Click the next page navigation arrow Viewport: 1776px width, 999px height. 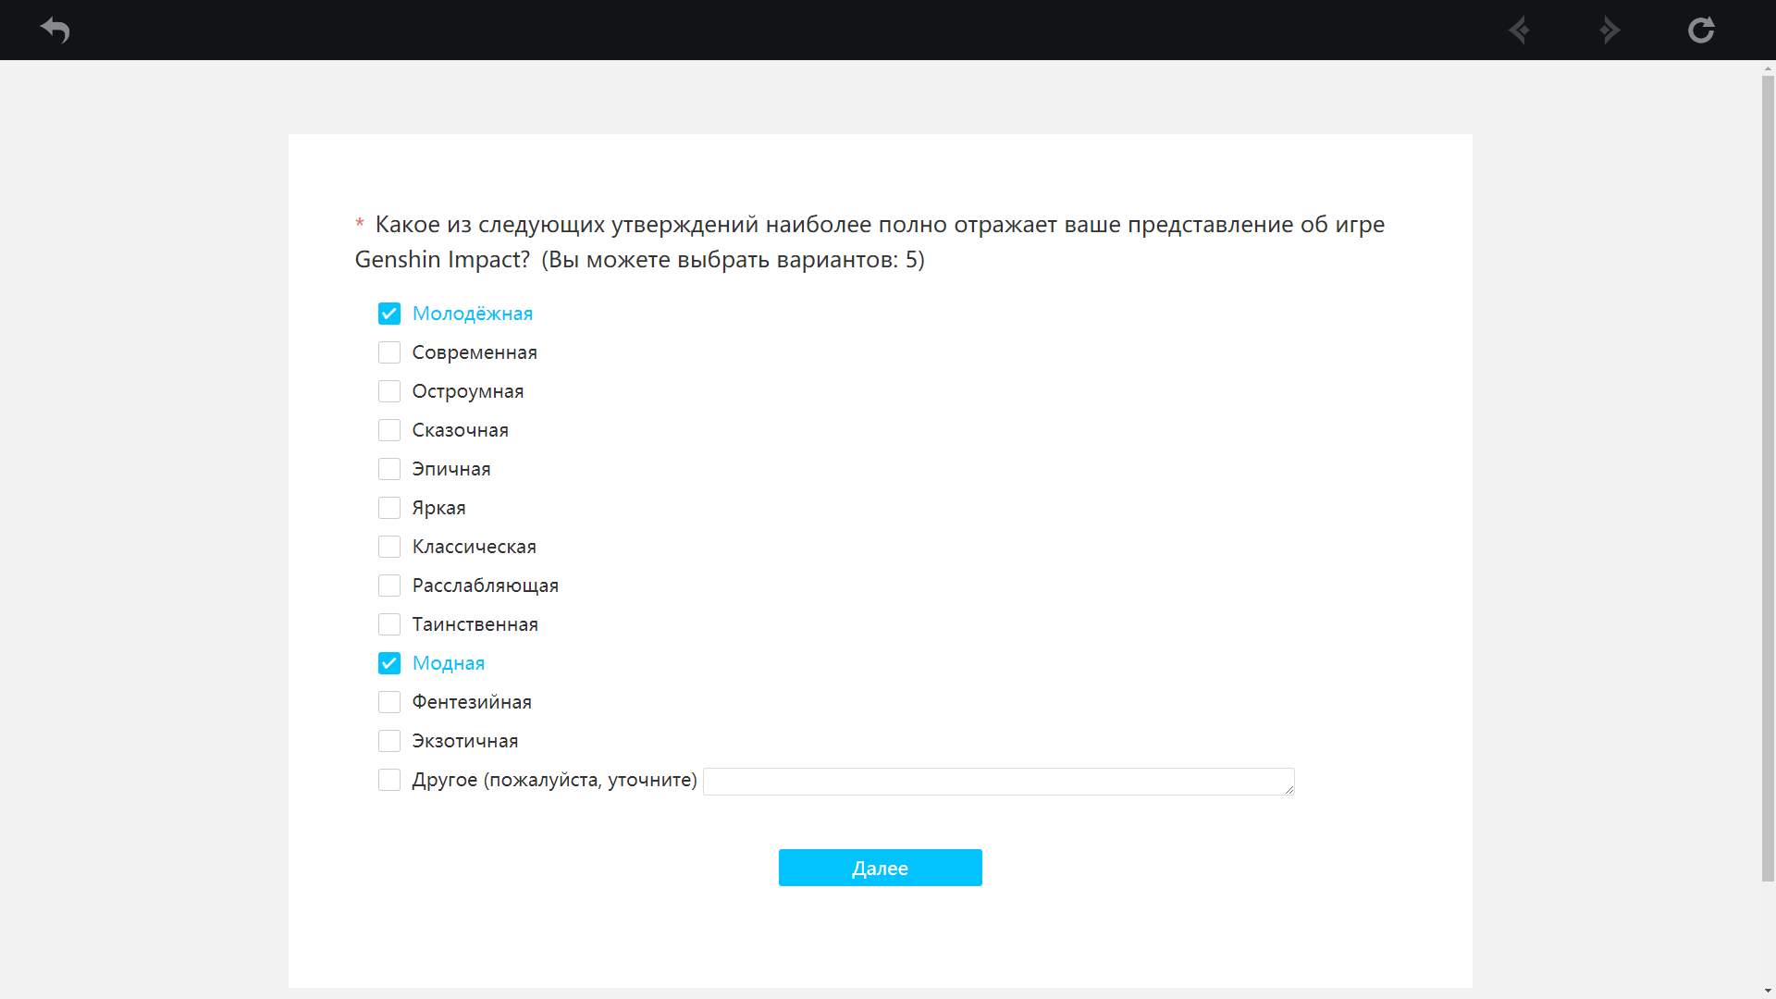1609,30
